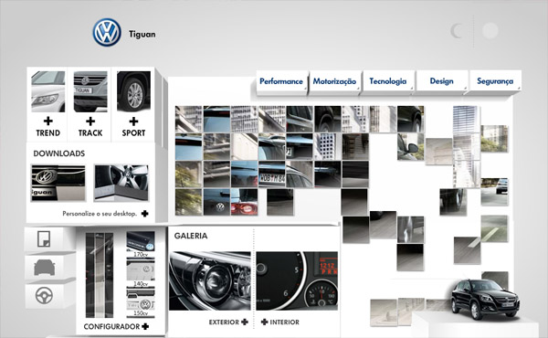
Task: Click the Volkswagen logo
Action: point(107,33)
